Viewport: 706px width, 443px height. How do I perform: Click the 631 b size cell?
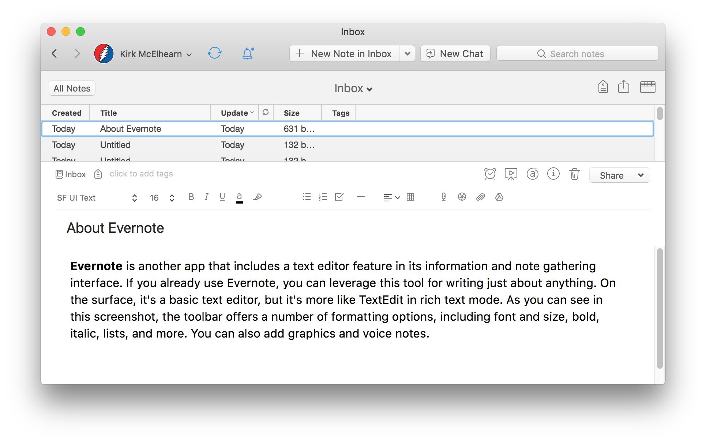click(x=299, y=129)
